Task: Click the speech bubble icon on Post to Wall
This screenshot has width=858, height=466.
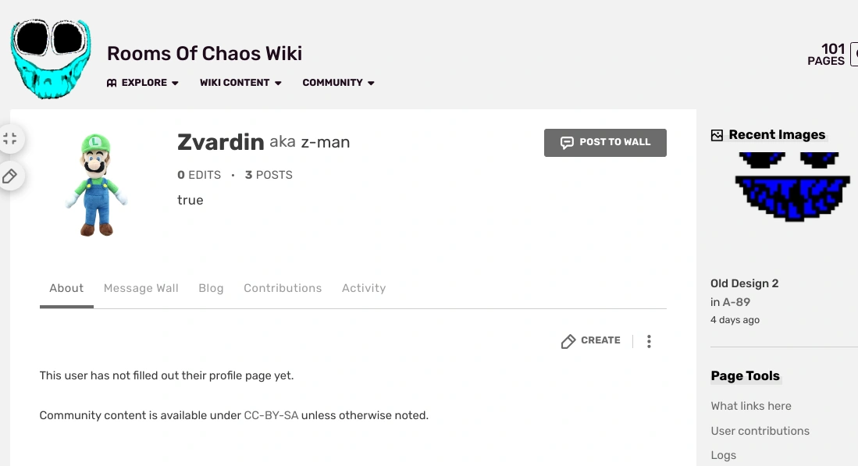Action: point(565,142)
